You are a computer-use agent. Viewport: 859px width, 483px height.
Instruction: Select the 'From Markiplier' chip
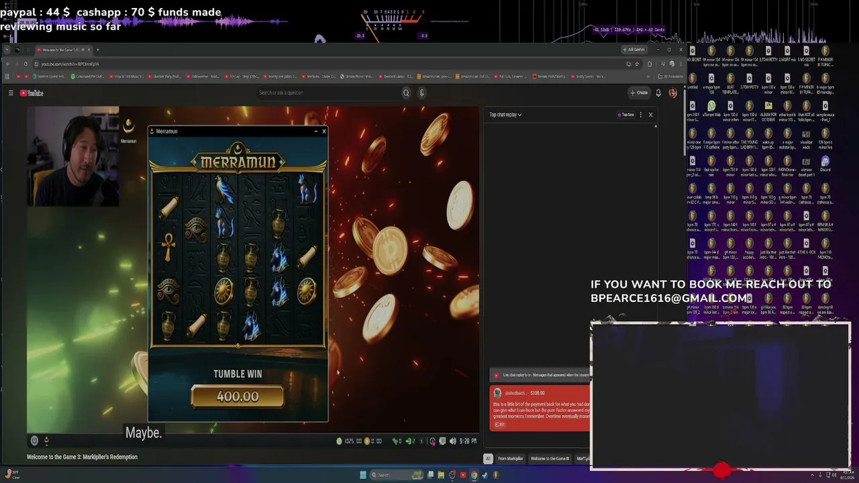[x=510, y=459]
